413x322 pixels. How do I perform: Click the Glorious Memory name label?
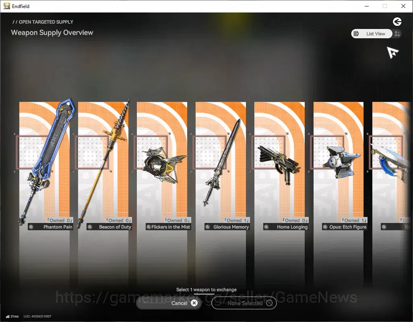pyautogui.click(x=231, y=227)
